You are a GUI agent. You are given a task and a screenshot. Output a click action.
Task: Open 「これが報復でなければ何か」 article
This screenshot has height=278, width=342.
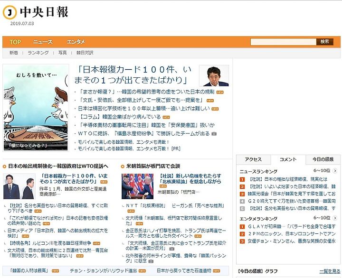(x=58, y=221)
